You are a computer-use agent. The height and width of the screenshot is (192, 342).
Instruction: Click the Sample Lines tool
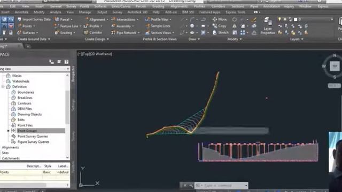[158, 26]
